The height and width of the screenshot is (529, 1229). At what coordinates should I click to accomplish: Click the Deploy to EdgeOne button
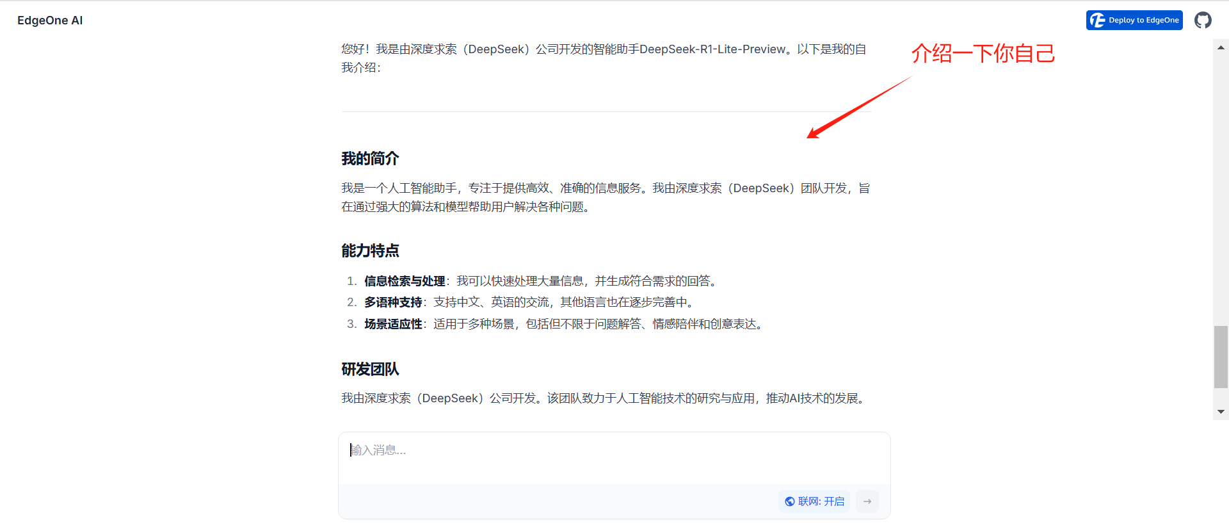point(1134,20)
